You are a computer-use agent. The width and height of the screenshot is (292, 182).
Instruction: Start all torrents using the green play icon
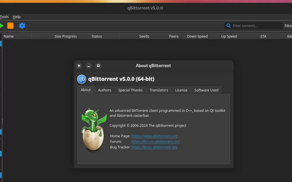coord(1,26)
